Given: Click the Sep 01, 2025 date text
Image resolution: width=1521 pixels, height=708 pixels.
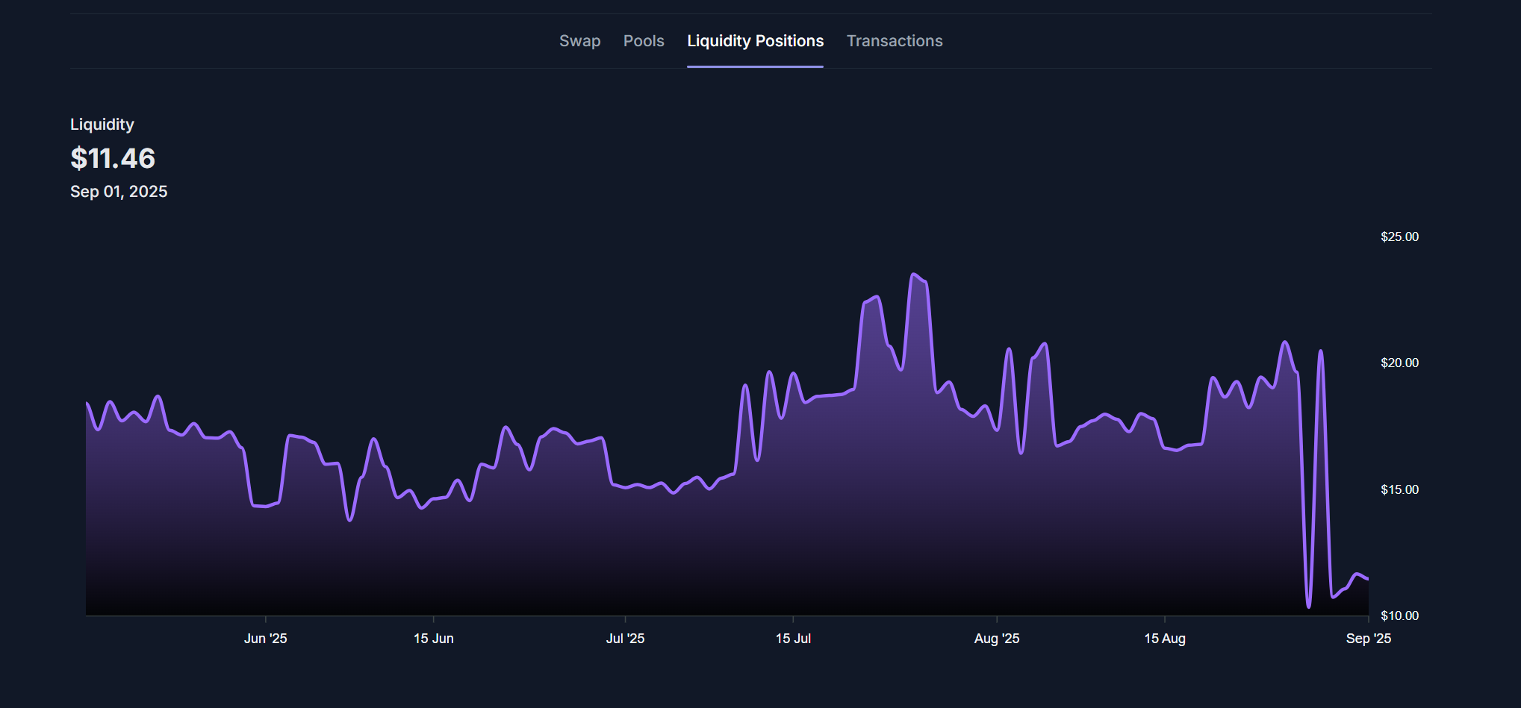Looking at the screenshot, I should (119, 192).
